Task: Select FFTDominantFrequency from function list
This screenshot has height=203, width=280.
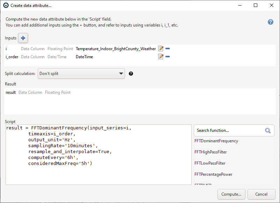Action: 216,141
